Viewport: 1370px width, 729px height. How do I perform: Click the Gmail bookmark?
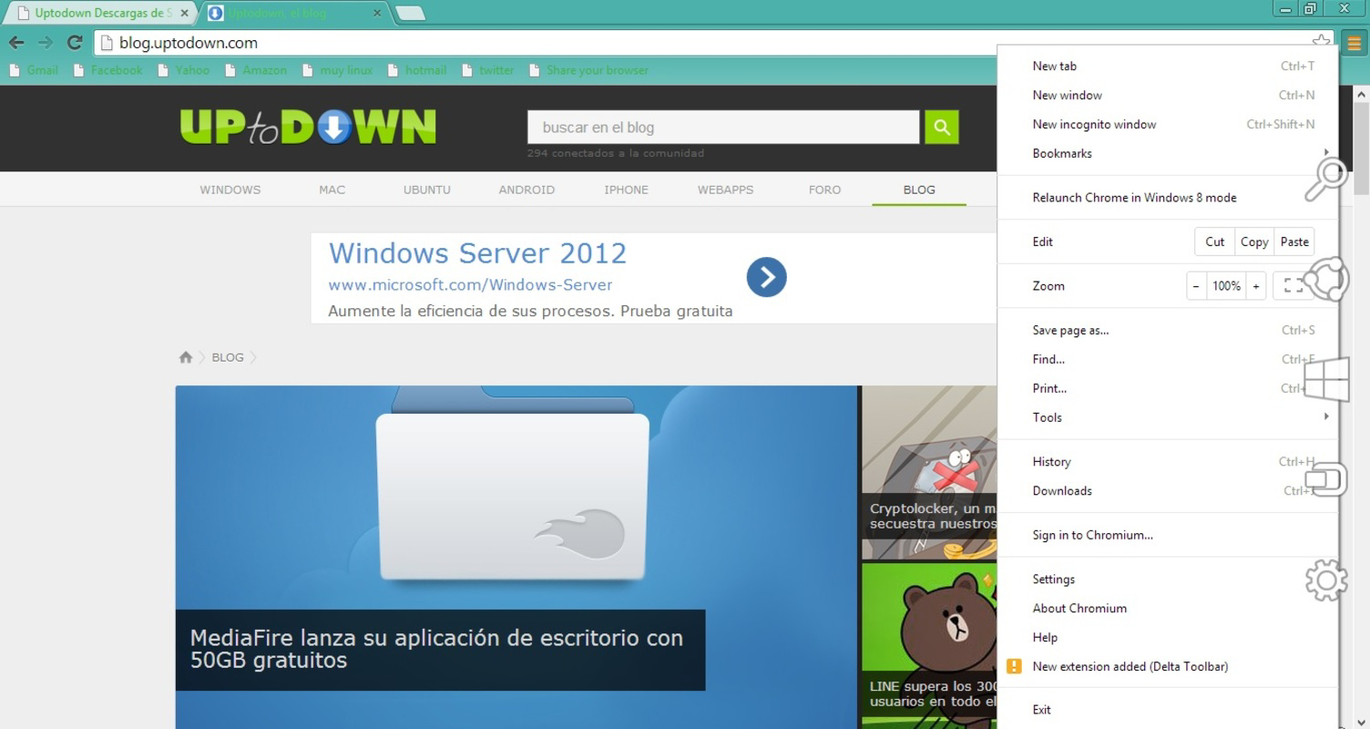click(34, 70)
